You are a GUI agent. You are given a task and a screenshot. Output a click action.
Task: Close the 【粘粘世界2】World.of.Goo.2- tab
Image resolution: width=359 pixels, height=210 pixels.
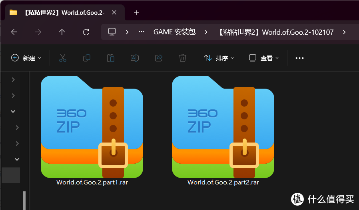(x=114, y=13)
